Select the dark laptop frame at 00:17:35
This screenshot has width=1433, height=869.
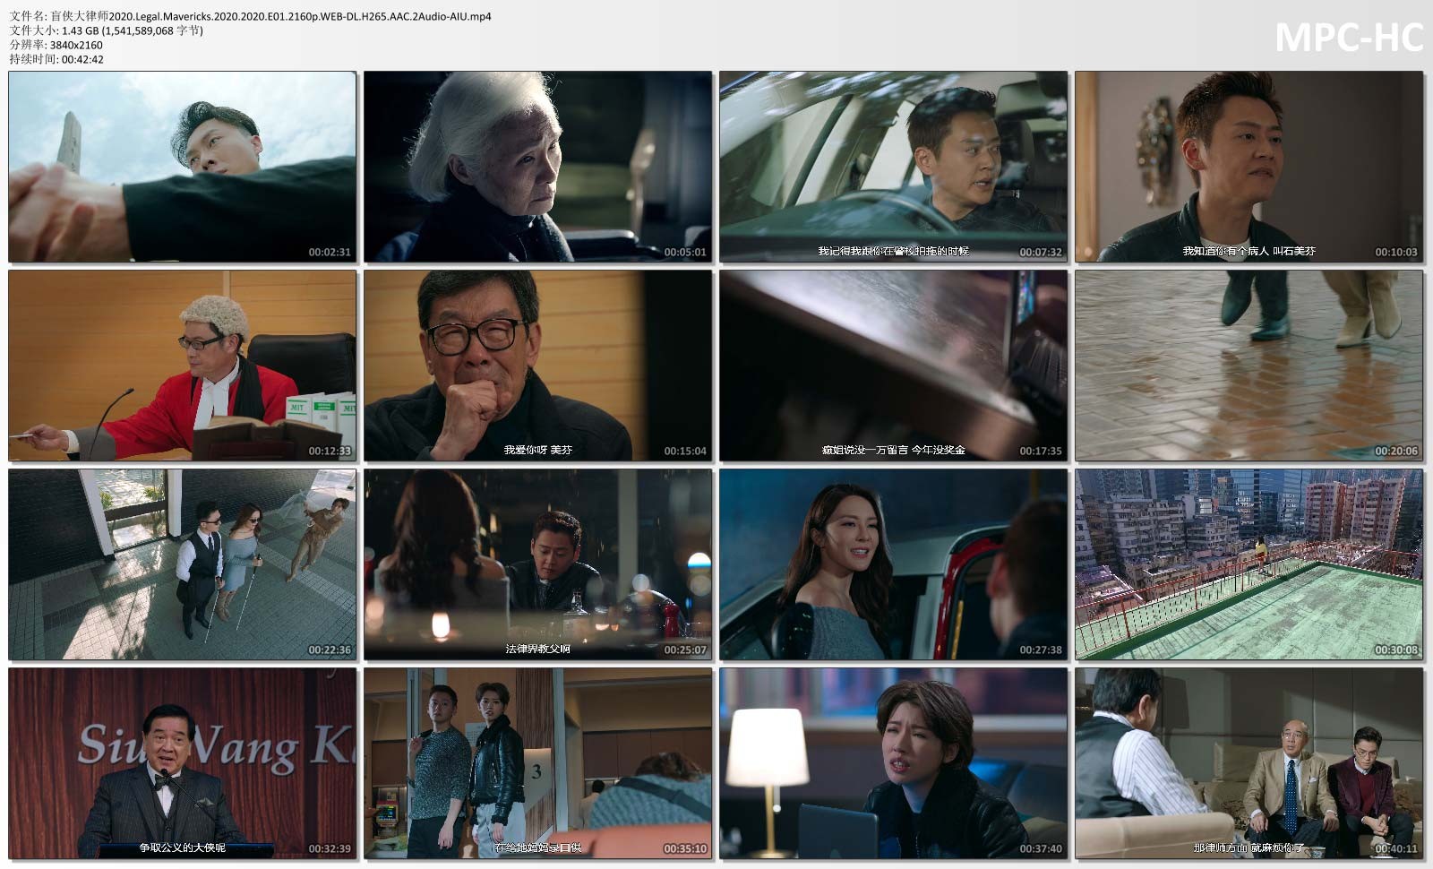[x=893, y=366]
